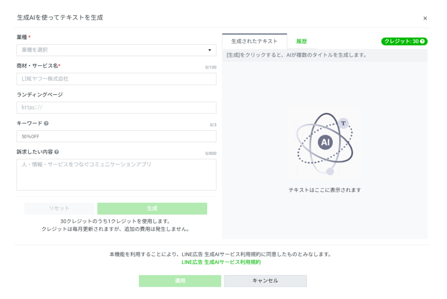Click the ランディングページ URL field
This screenshot has height=299, width=447.
click(116, 108)
